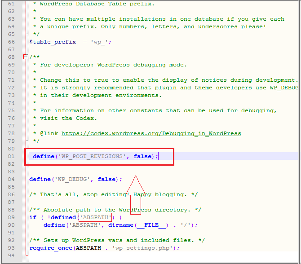Click line number 93 in the gutter
This screenshot has width=301, height=264.
point(11,248)
